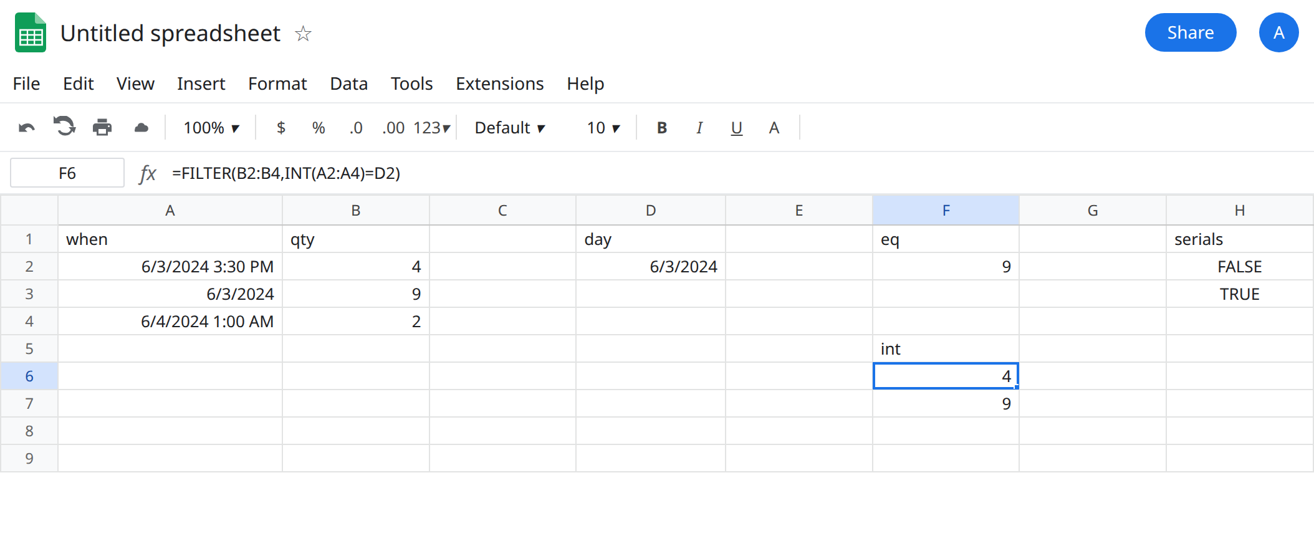Click the Share button
Screen dimensions: 1314x536
pyautogui.click(x=1191, y=32)
